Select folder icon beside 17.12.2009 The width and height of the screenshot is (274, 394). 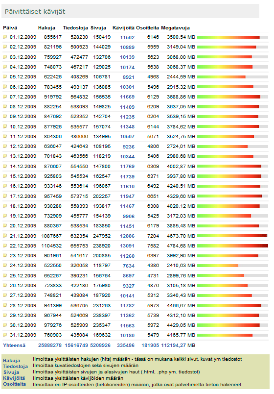point(5,196)
